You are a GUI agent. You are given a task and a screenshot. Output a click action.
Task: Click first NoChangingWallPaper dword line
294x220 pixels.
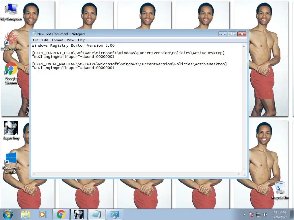pos(73,57)
